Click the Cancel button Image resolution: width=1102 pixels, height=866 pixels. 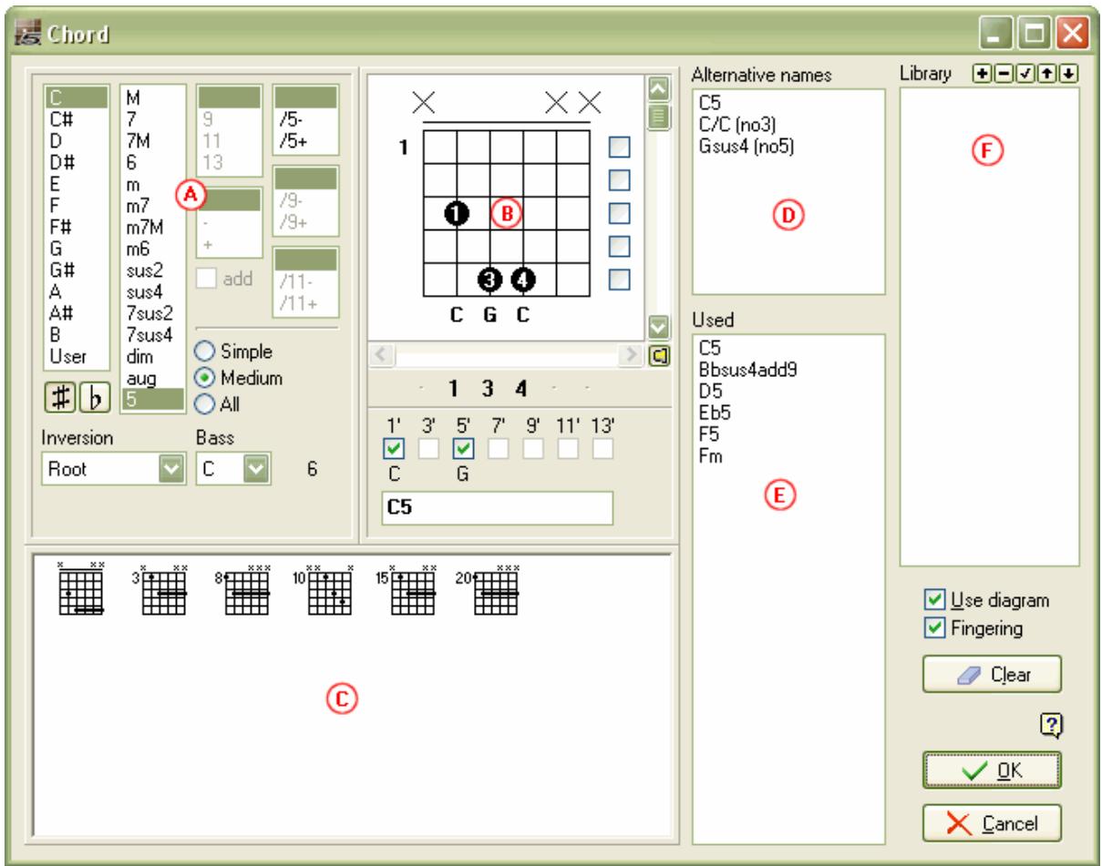992,822
